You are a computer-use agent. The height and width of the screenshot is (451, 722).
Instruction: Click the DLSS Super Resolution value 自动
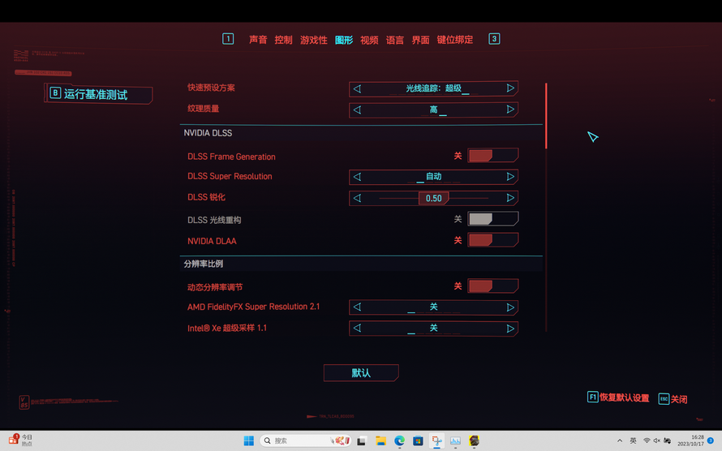[433, 176]
